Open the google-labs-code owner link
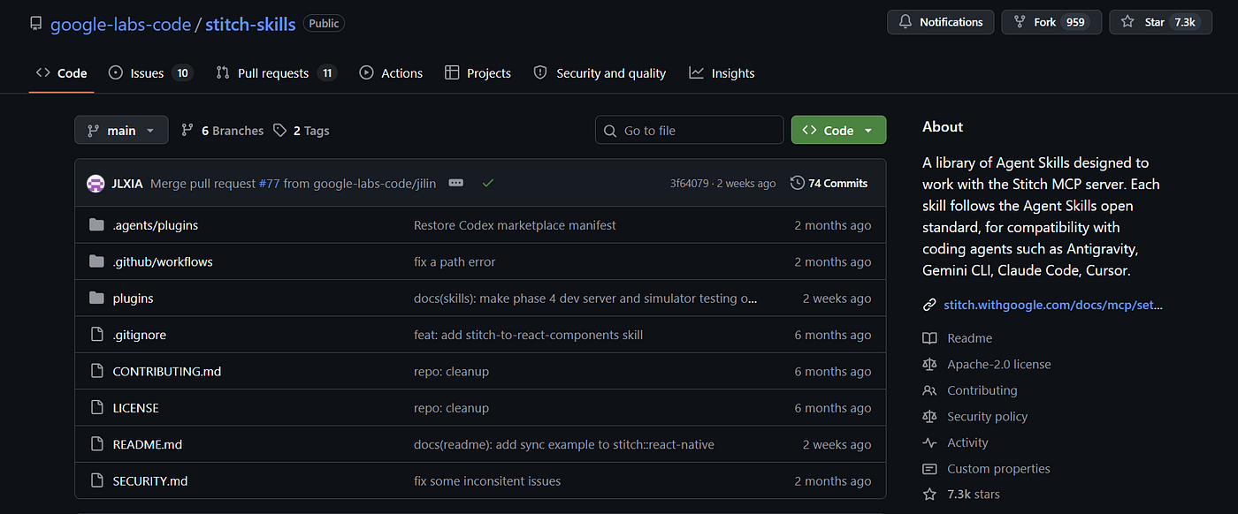 pyautogui.click(x=120, y=24)
